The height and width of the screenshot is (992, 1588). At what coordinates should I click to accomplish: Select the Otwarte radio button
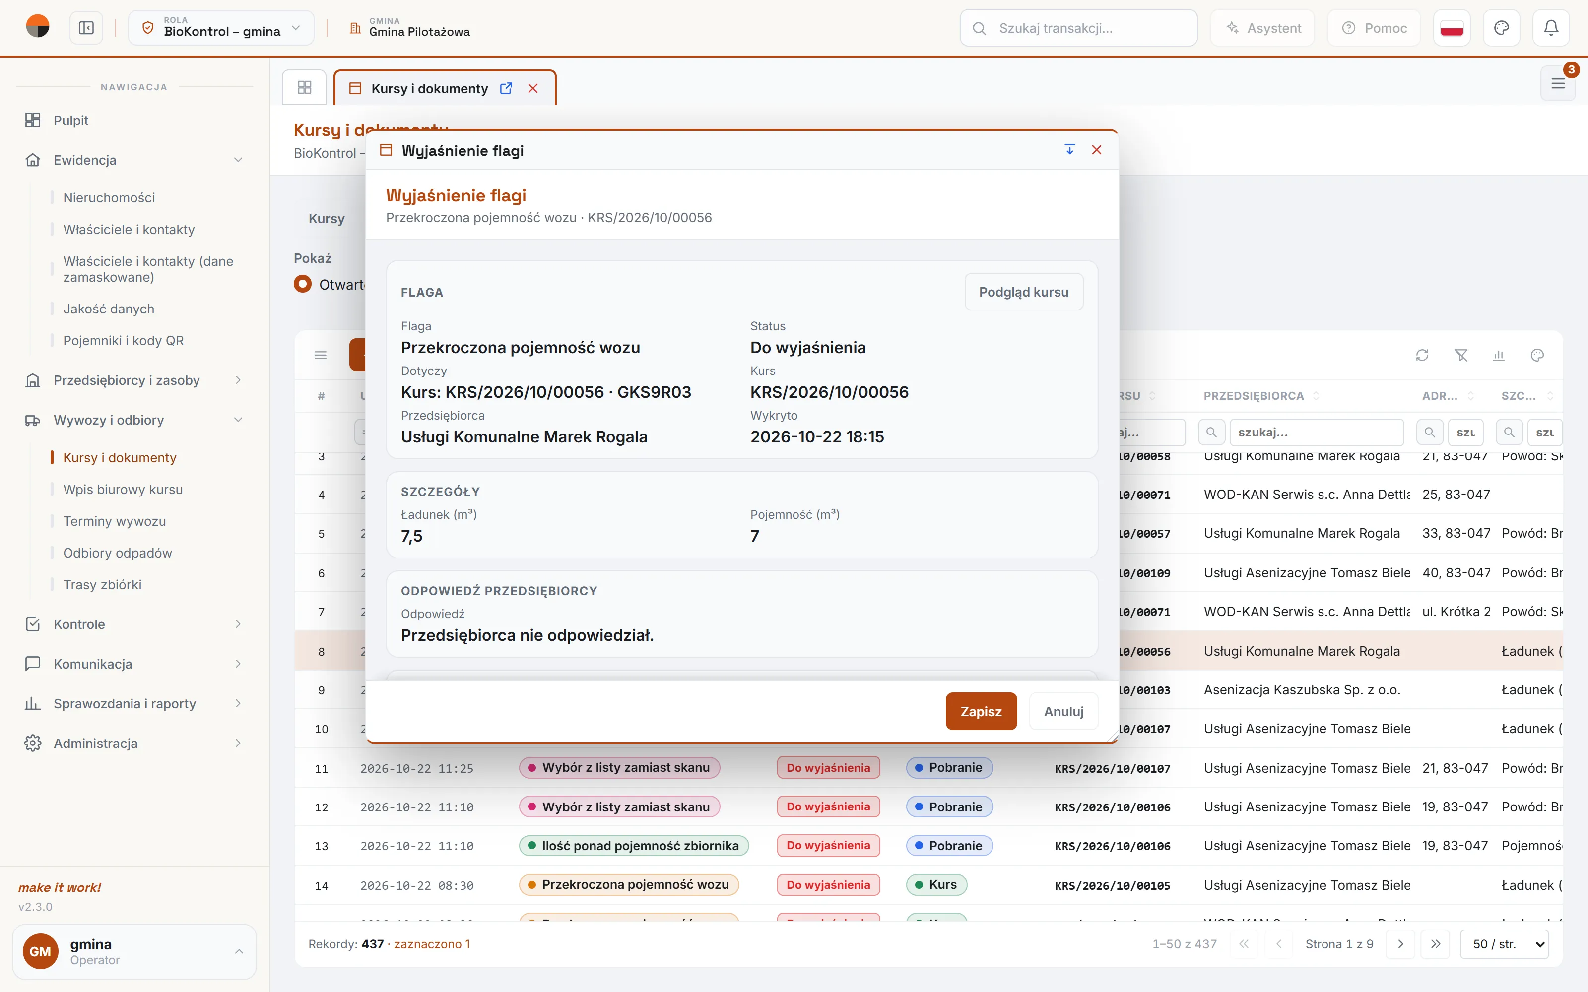(x=303, y=284)
